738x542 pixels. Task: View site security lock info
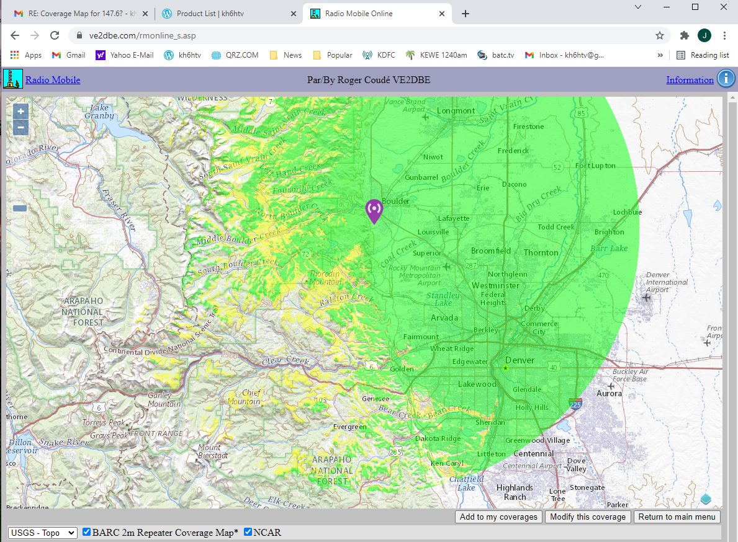pos(79,35)
